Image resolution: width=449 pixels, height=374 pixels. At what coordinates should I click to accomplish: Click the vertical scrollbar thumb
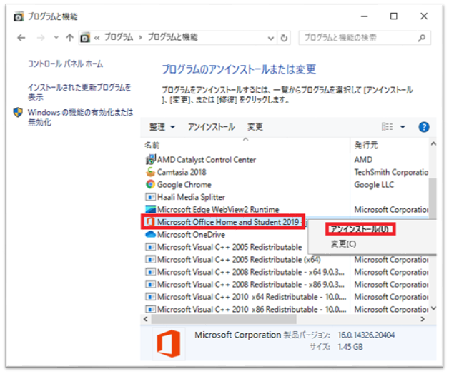tap(433, 198)
